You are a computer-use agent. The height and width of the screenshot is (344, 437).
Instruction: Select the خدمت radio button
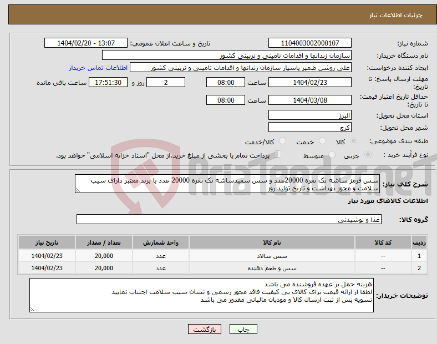(x=322, y=141)
